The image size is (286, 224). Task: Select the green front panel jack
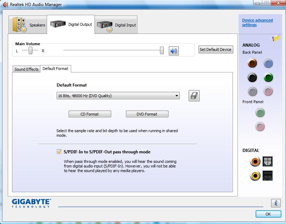pos(260,113)
